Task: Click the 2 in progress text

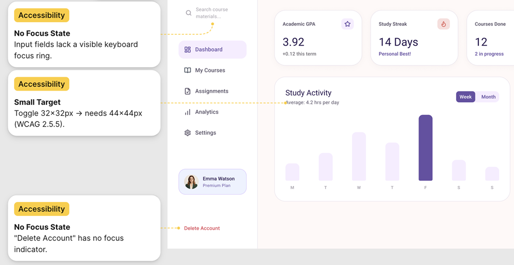Action: [x=489, y=54]
